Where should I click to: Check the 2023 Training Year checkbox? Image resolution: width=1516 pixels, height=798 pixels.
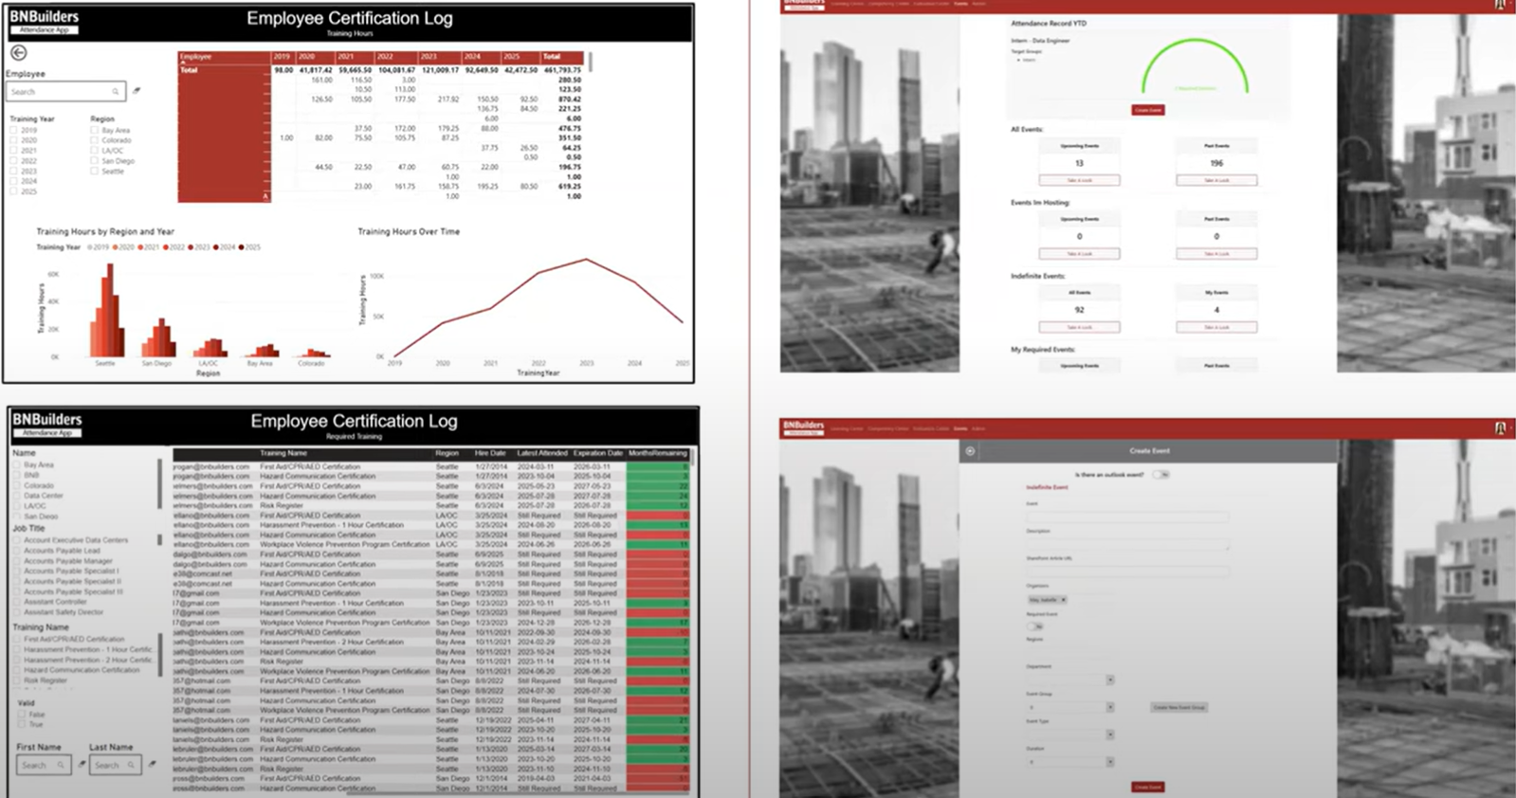click(x=14, y=172)
